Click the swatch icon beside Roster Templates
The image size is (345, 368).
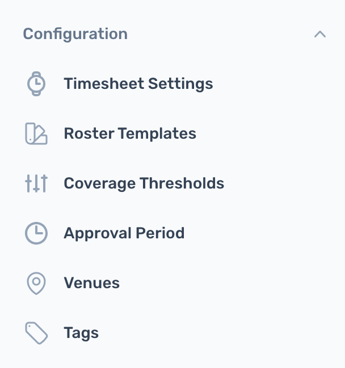click(x=36, y=134)
